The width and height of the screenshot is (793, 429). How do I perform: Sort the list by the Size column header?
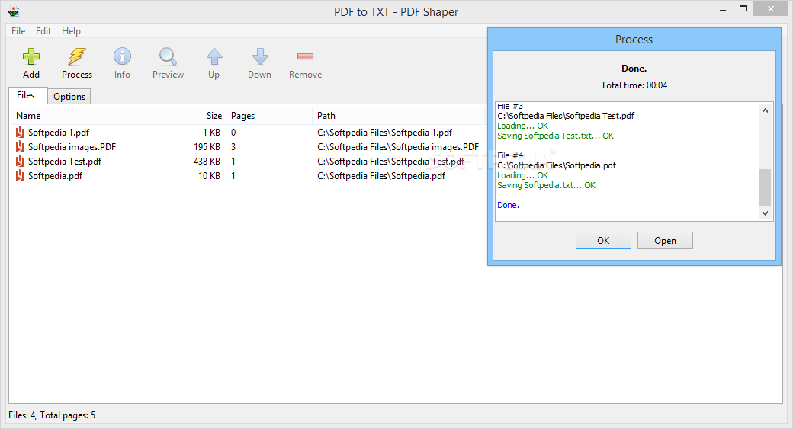pyautogui.click(x=183, y=116)
